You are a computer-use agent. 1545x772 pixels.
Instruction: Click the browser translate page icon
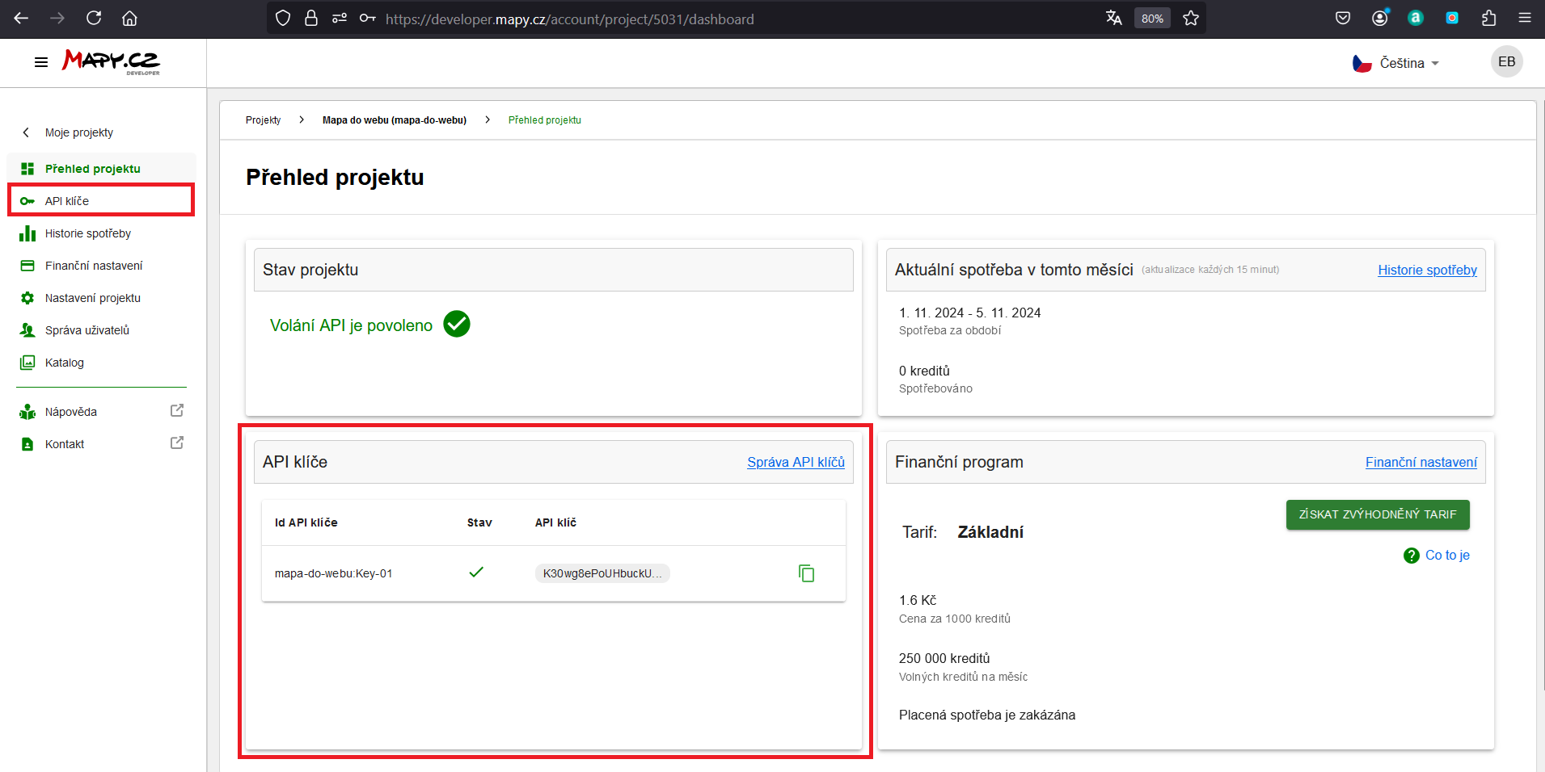pyautogui.click(x=1113, y=19)
